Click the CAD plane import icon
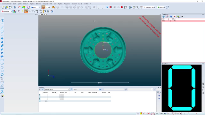 click(x=53, y=7)
